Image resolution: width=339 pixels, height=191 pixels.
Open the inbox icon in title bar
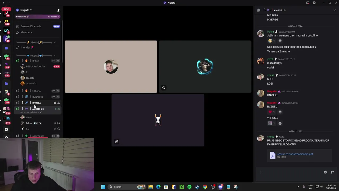(308, 3)
